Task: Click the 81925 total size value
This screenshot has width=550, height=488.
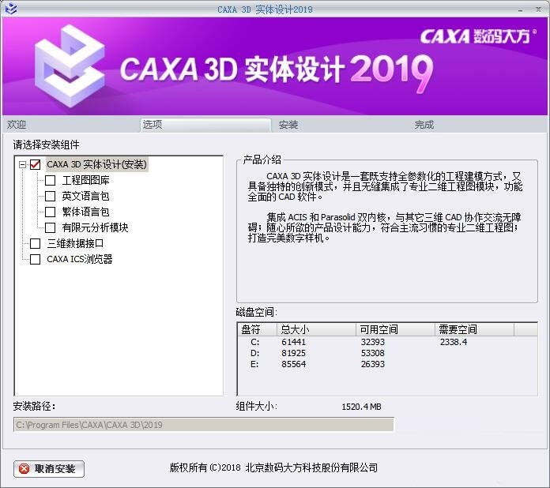Action: [x=294, y=353]
